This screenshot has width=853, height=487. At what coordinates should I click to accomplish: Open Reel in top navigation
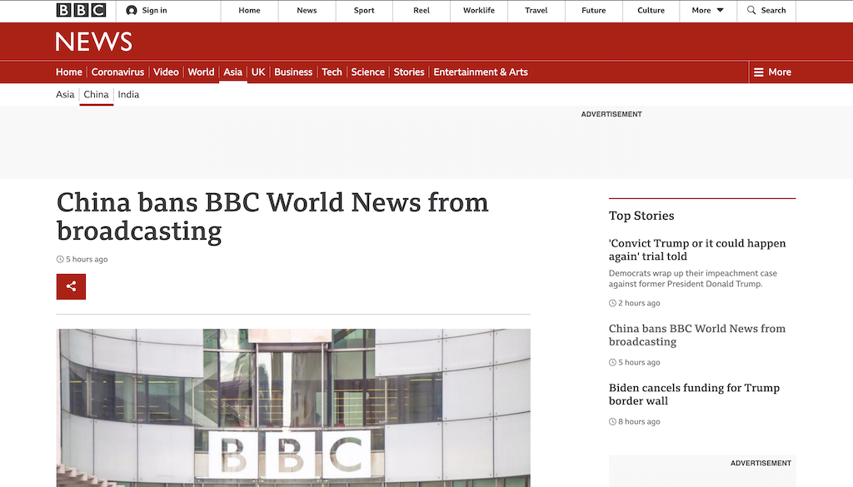(422, 10)
